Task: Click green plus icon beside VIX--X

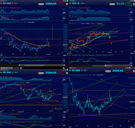Action: (x=70, y=3)
